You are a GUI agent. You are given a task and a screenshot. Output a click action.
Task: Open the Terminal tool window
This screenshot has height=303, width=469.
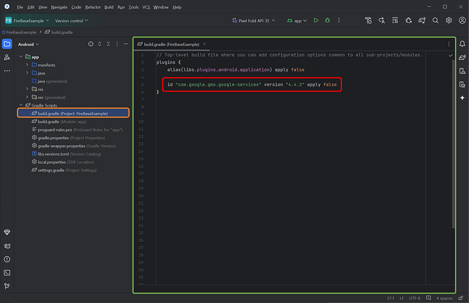[7, 272]
